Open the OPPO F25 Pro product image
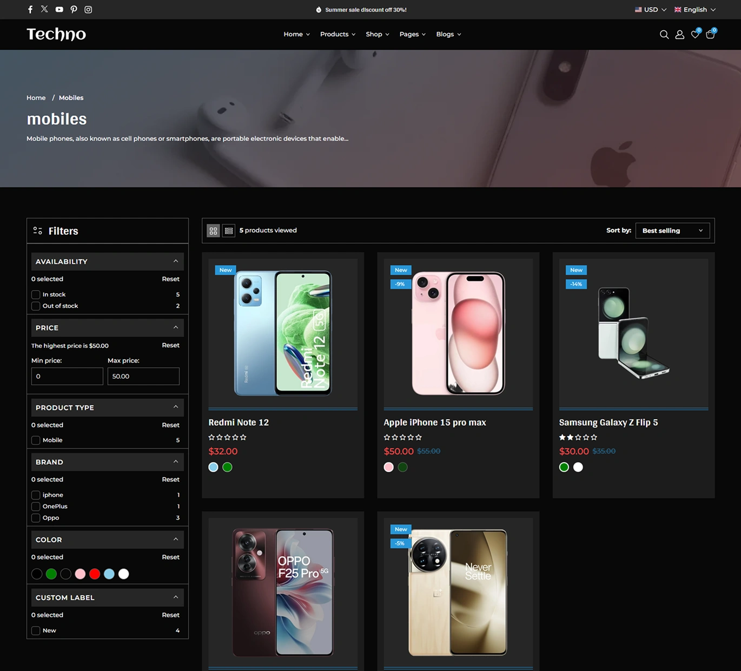The width and height of the screenshot is (741, 671). (x=283, y=593)
